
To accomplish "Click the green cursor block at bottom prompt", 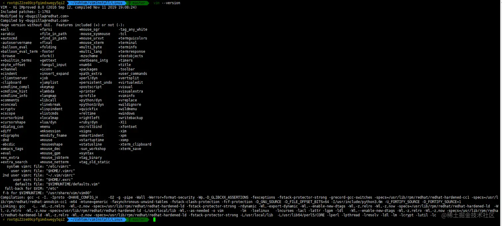I will coord(154,220).
